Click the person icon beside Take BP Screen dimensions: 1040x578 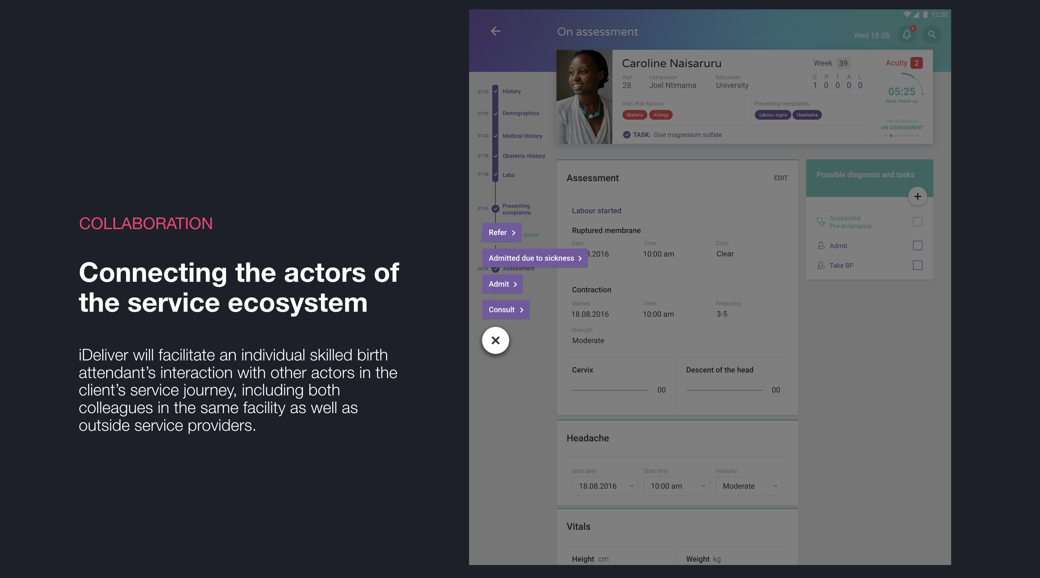[821, 266]
